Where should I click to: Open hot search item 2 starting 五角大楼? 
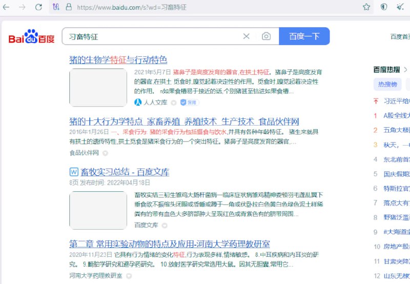click(397, 130)
